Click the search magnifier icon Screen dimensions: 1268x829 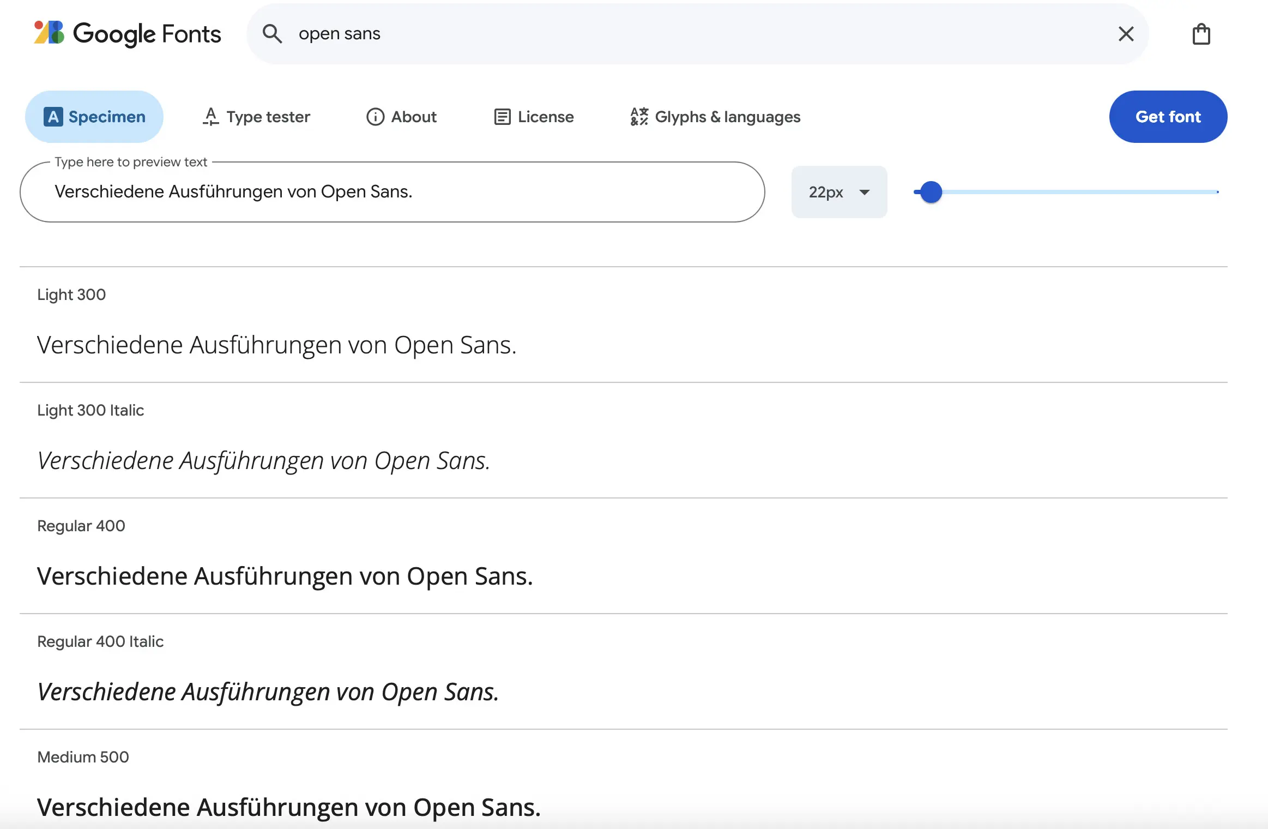pos(273,33)
